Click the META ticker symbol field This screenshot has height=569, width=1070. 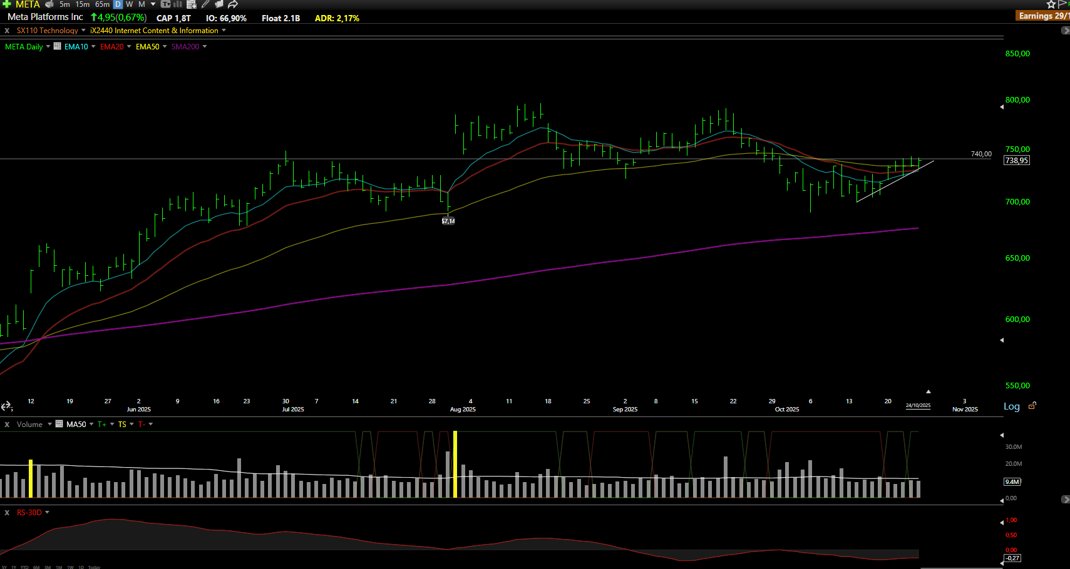[x=28, y=4]
